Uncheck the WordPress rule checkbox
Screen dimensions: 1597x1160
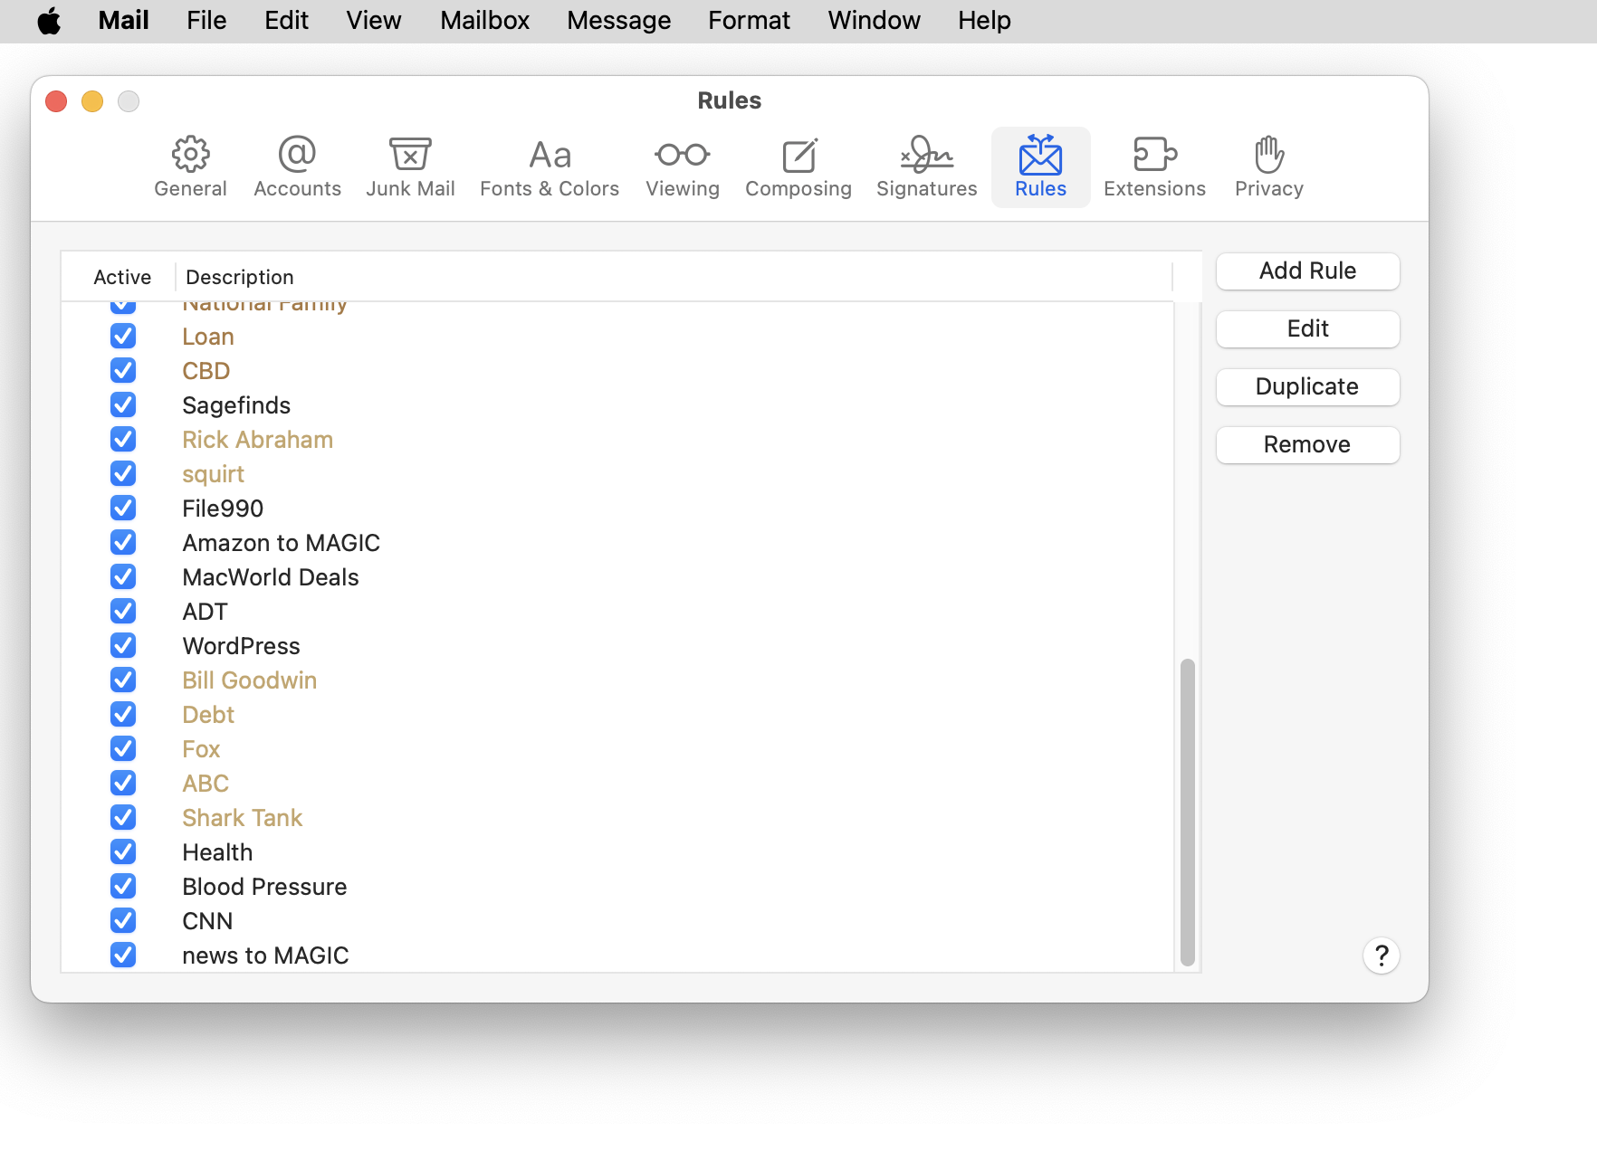123,646
